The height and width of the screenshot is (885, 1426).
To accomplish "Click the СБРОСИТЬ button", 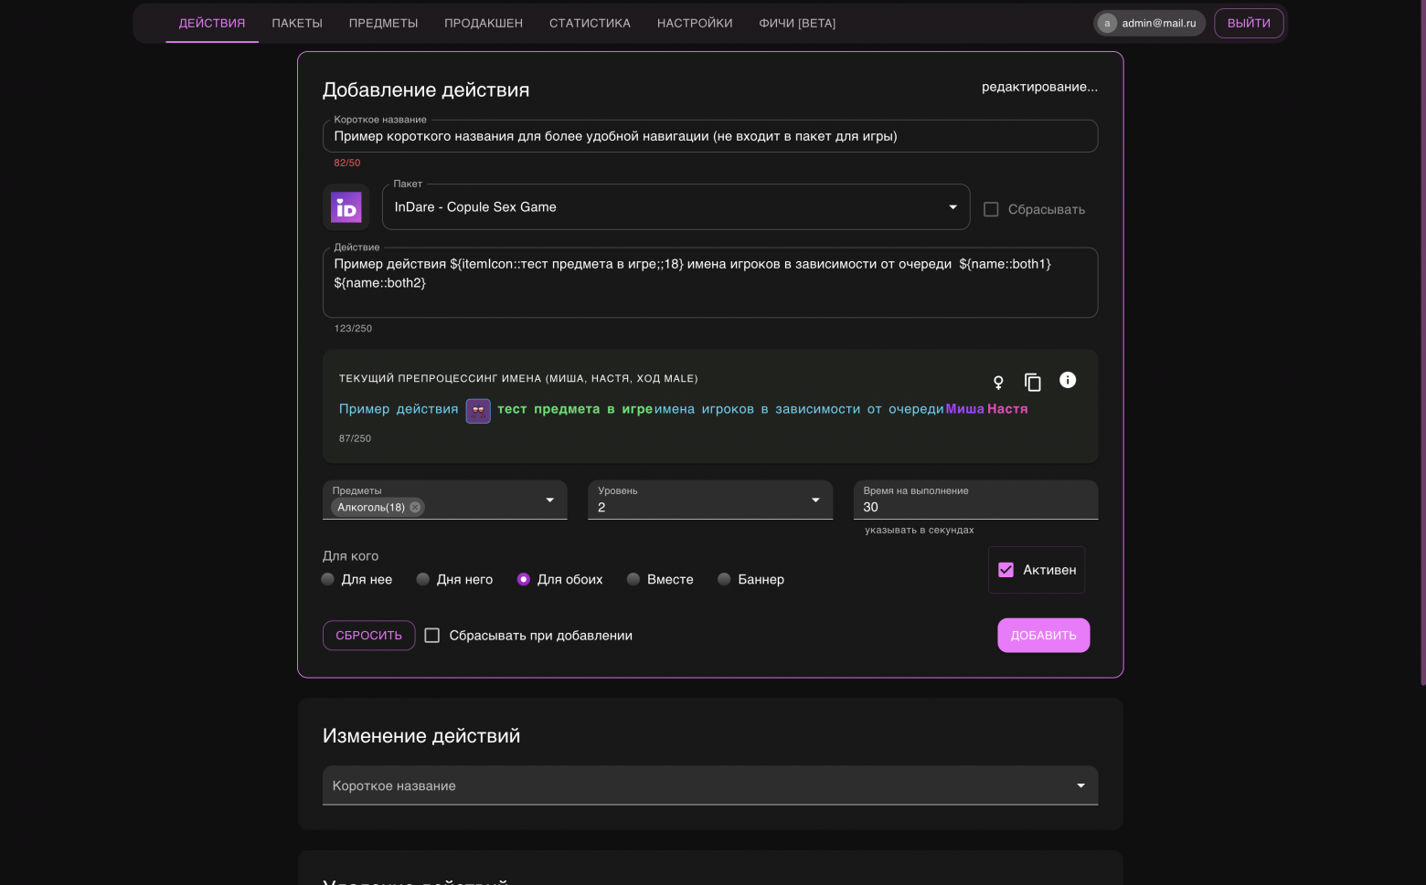I will coord(368,636).
